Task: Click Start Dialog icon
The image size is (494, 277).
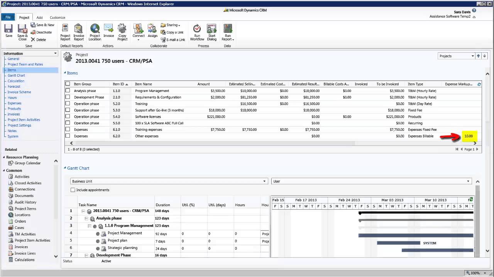Action: tap(211, 32)
